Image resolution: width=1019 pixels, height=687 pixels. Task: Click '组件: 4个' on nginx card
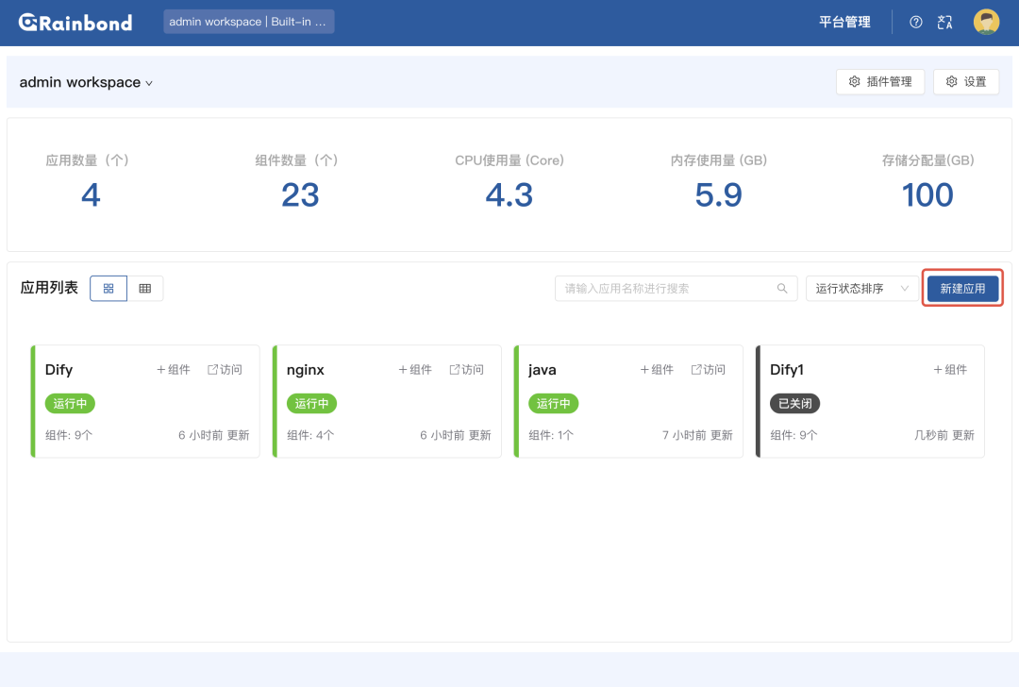(x=310, y=435)
